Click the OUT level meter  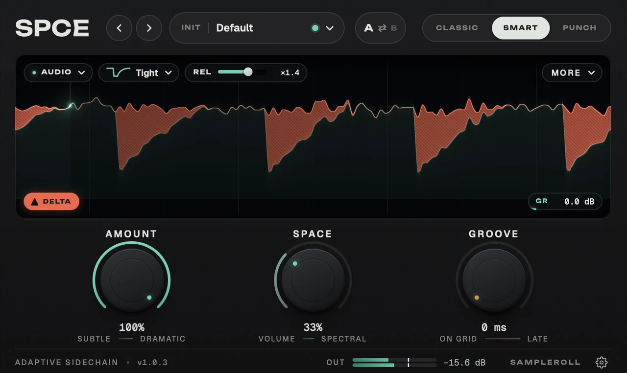[x=394, y=362]
